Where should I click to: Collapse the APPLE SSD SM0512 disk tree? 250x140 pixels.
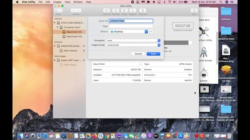55,23
